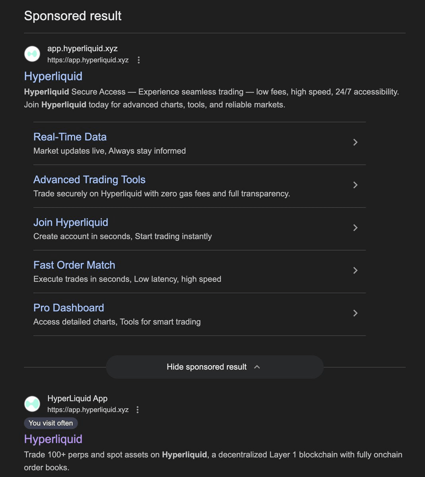Open three-dot menu for HyperLiquid App result

[x=138, y=410]
